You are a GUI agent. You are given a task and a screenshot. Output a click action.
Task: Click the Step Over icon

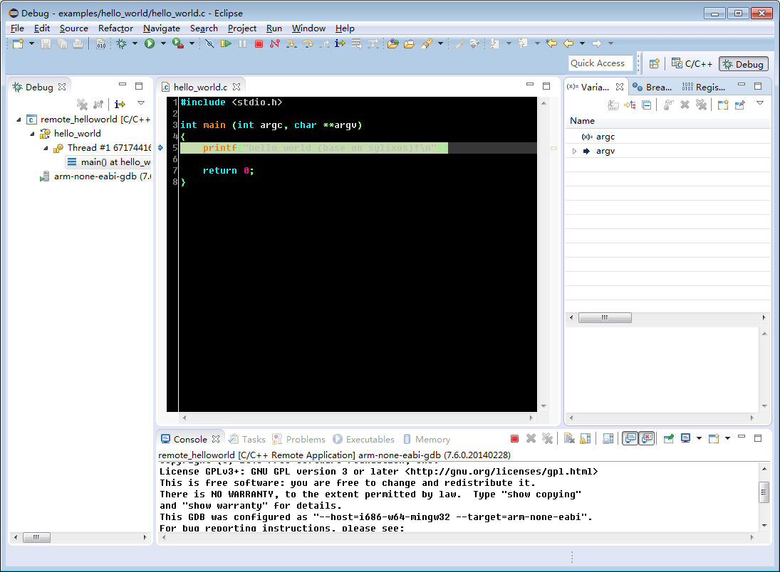pyautogui.click(x=308, y=43)
